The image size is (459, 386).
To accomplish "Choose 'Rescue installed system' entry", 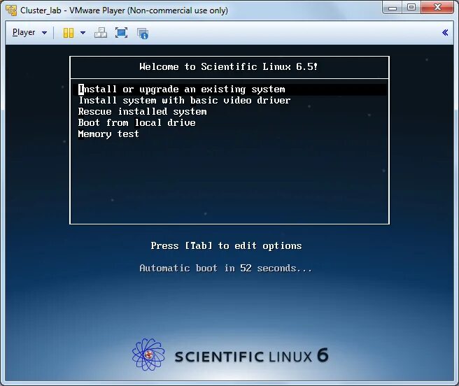I will pos(142,111).
